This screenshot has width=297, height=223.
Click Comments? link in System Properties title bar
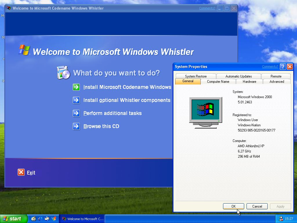270,66
